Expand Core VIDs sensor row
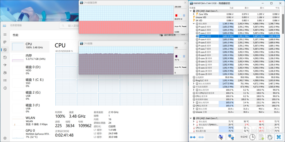 (194, 14)
